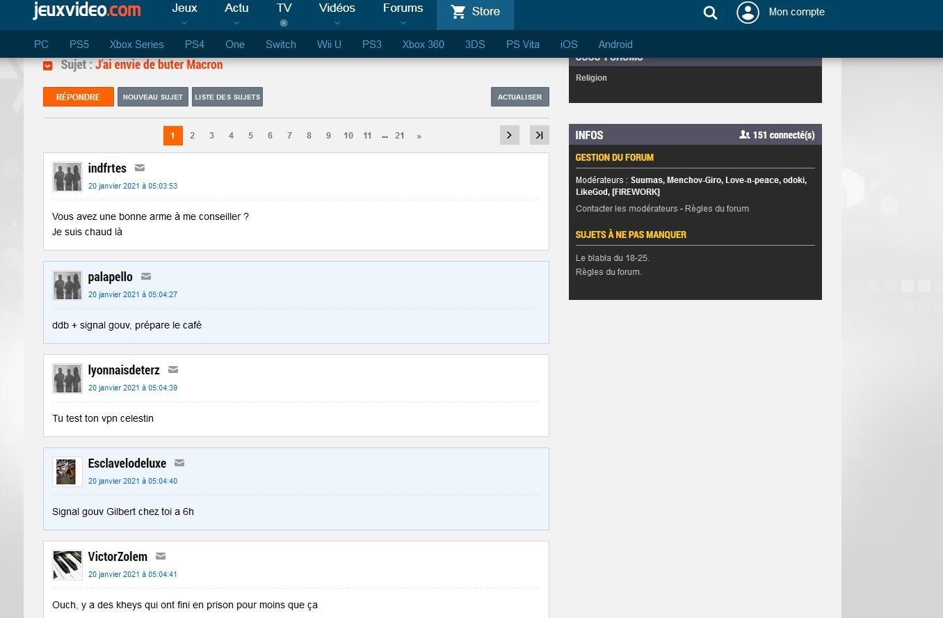Open the Règles du forum link
The width and height of the screenshot is (943, 618).
pyautogui.click(x=717, y=209)
